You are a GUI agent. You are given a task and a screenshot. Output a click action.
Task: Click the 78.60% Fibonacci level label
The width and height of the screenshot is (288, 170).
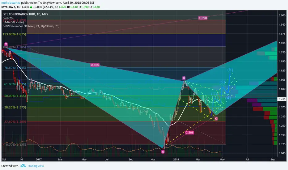coord(15,68)
